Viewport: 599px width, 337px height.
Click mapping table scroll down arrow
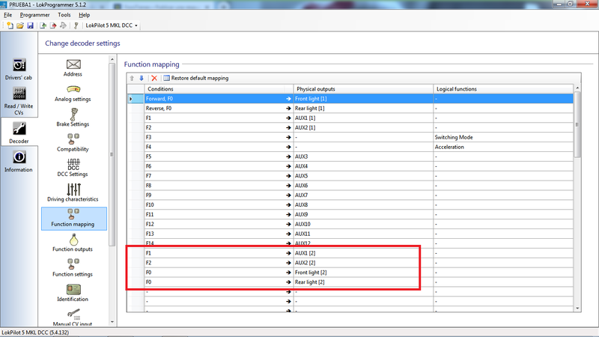coord(577,308)
